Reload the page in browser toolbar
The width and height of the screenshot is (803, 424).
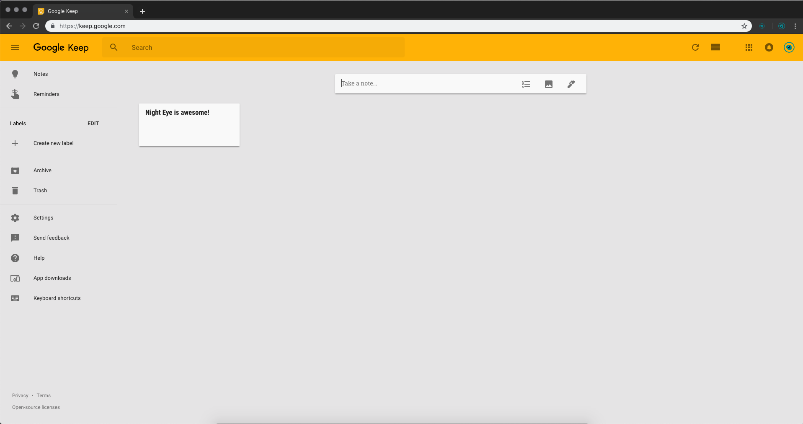(36, 26)
